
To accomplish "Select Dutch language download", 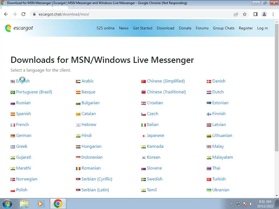I will tap(218, 92).
